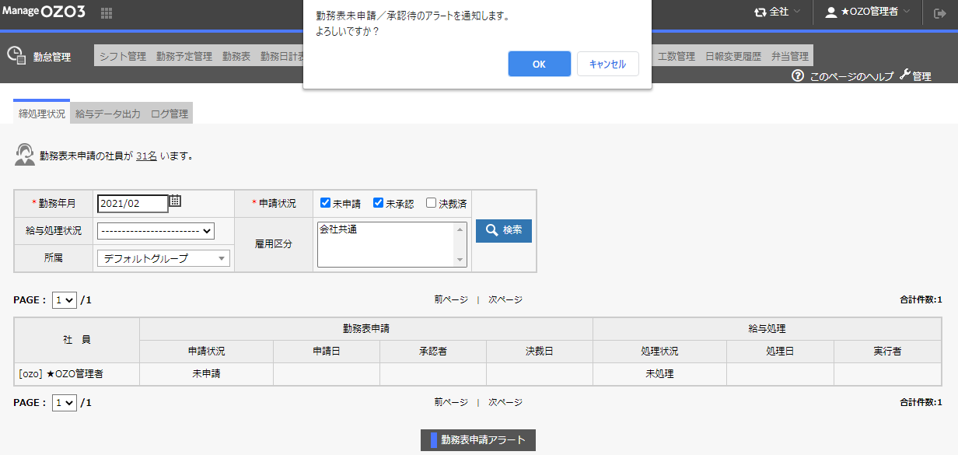
Task: Open the 勤務表 menu
Action: click(236, 56)
